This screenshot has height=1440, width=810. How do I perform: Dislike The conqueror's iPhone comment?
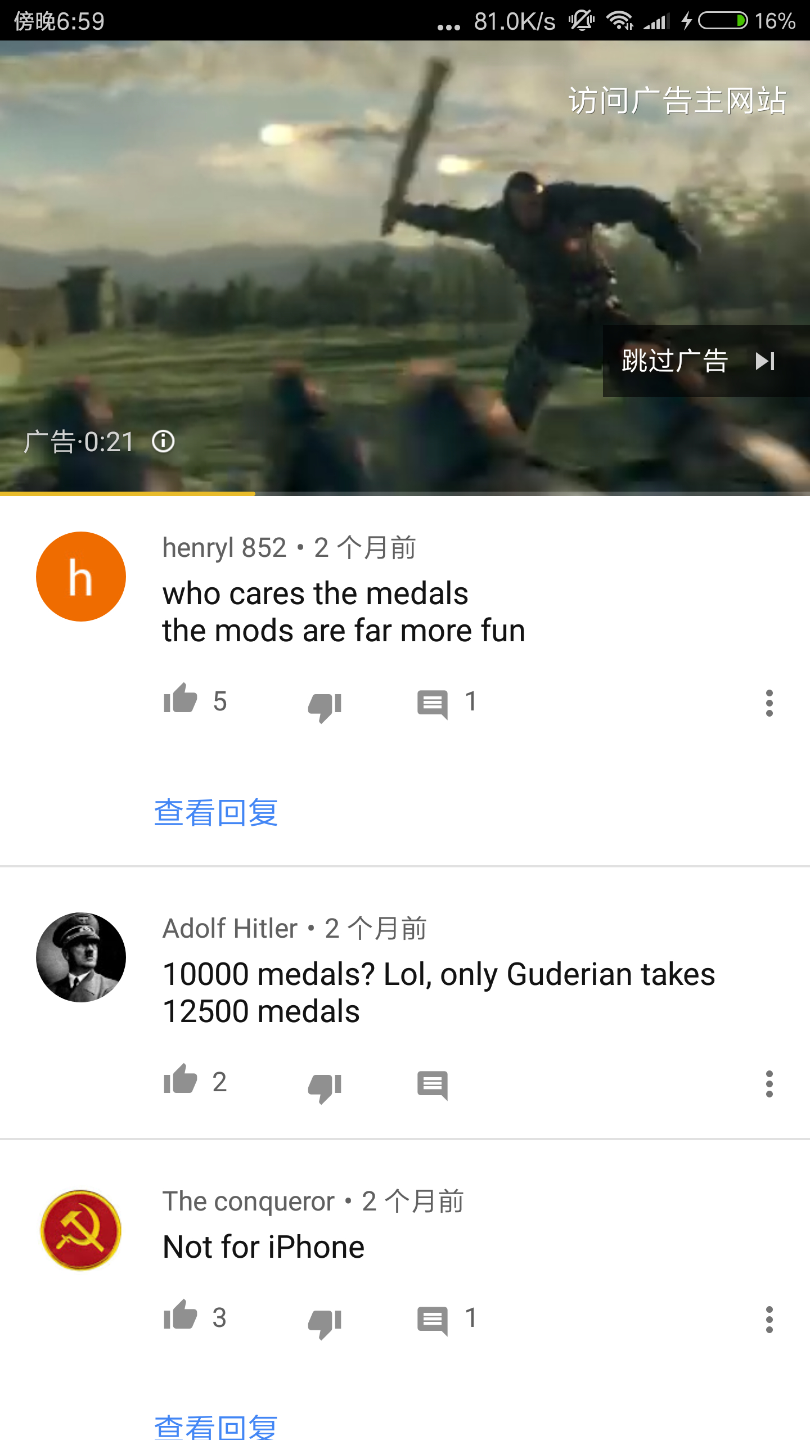pyautogui.click(x=325, y=1323)
